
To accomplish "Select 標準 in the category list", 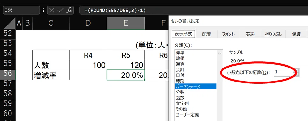I will (x=196, y=53).
